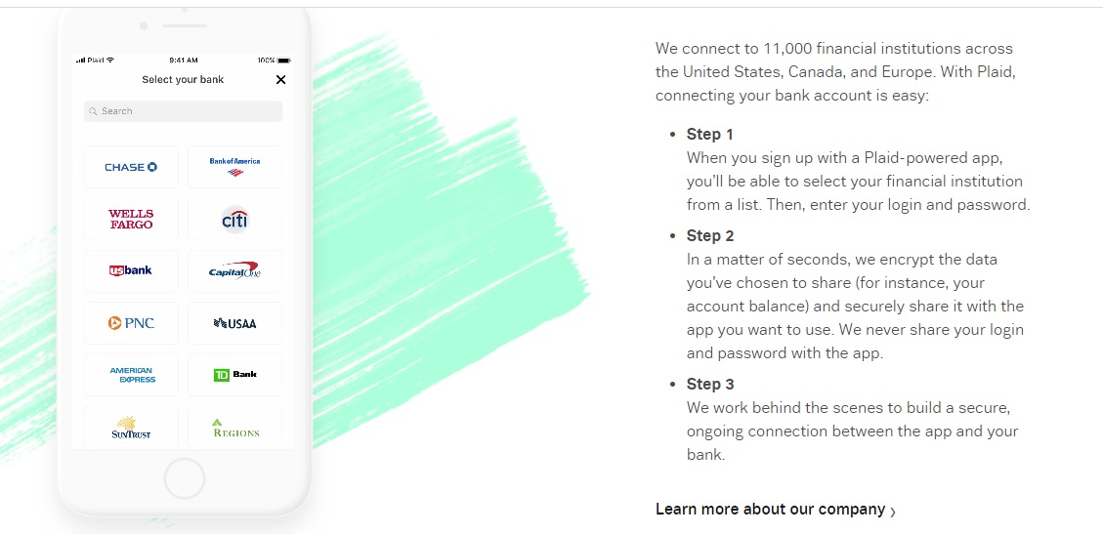
Task: Select the Chase bank logo tile
Action: 131,167
